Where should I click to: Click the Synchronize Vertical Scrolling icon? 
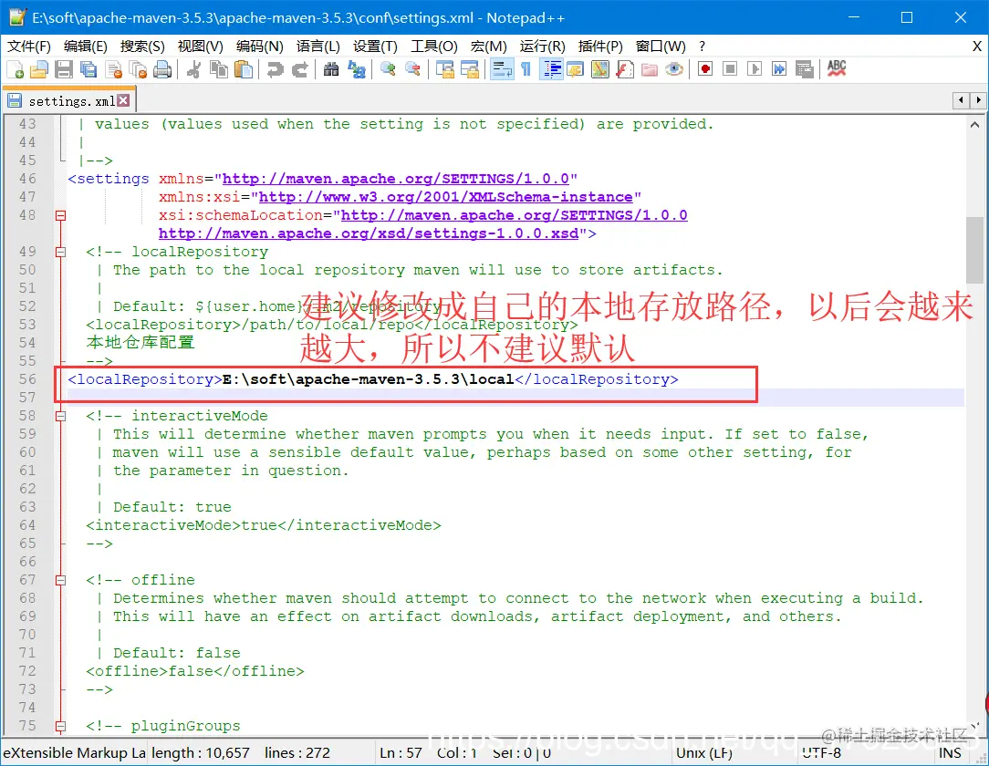(x=444, y=69)
